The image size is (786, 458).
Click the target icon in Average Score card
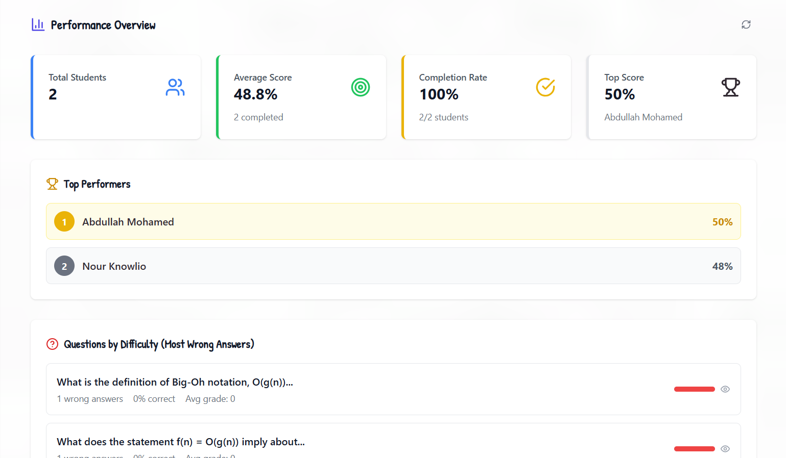point(360,87)
